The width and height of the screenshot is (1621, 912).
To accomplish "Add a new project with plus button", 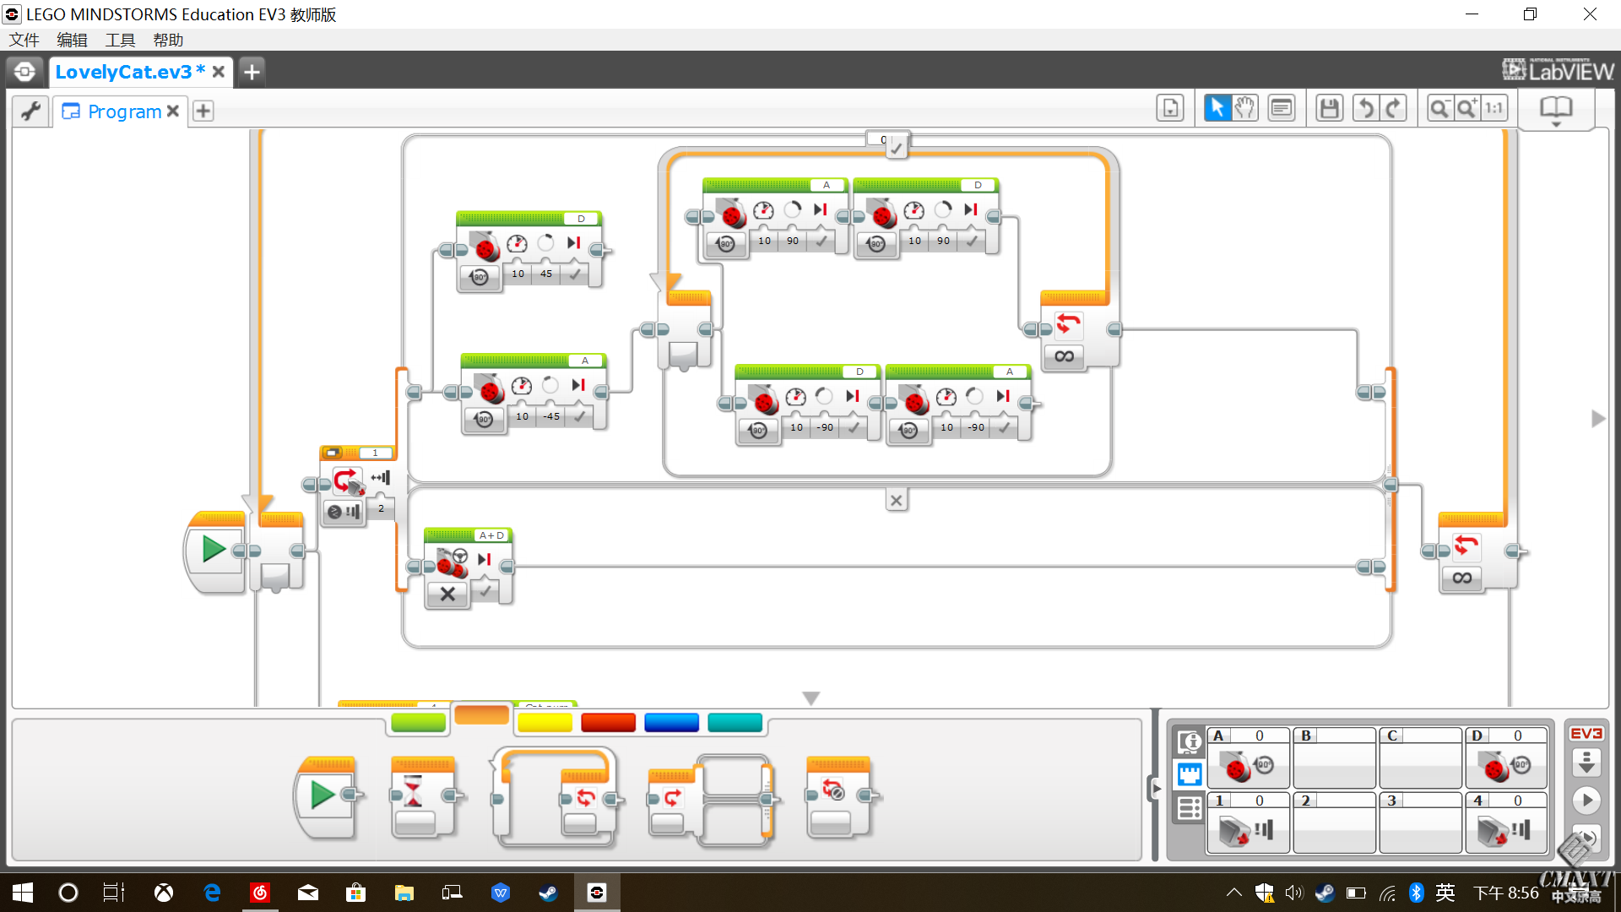I will pos(252,72).
